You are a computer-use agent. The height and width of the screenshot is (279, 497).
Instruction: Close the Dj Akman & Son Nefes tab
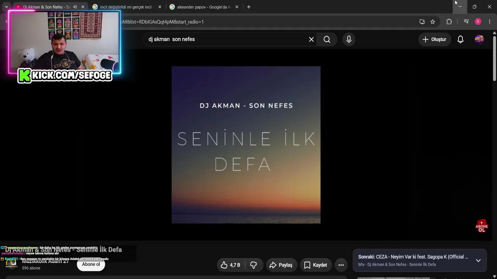click(83, 7)
